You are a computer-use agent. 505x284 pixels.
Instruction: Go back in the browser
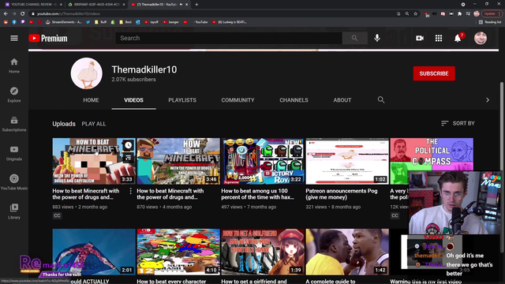coord(6,14)
